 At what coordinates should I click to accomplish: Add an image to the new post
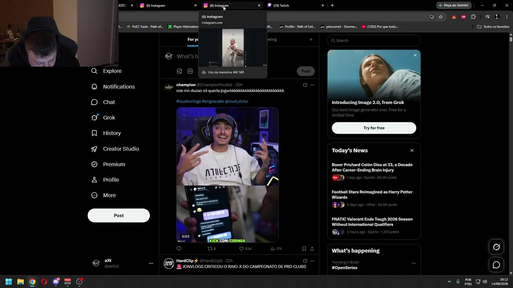pos(180,71)
